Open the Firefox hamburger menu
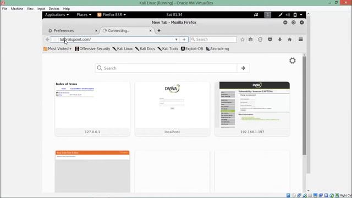Viewport: 352px width, 198px height. (x=301, y=39)
